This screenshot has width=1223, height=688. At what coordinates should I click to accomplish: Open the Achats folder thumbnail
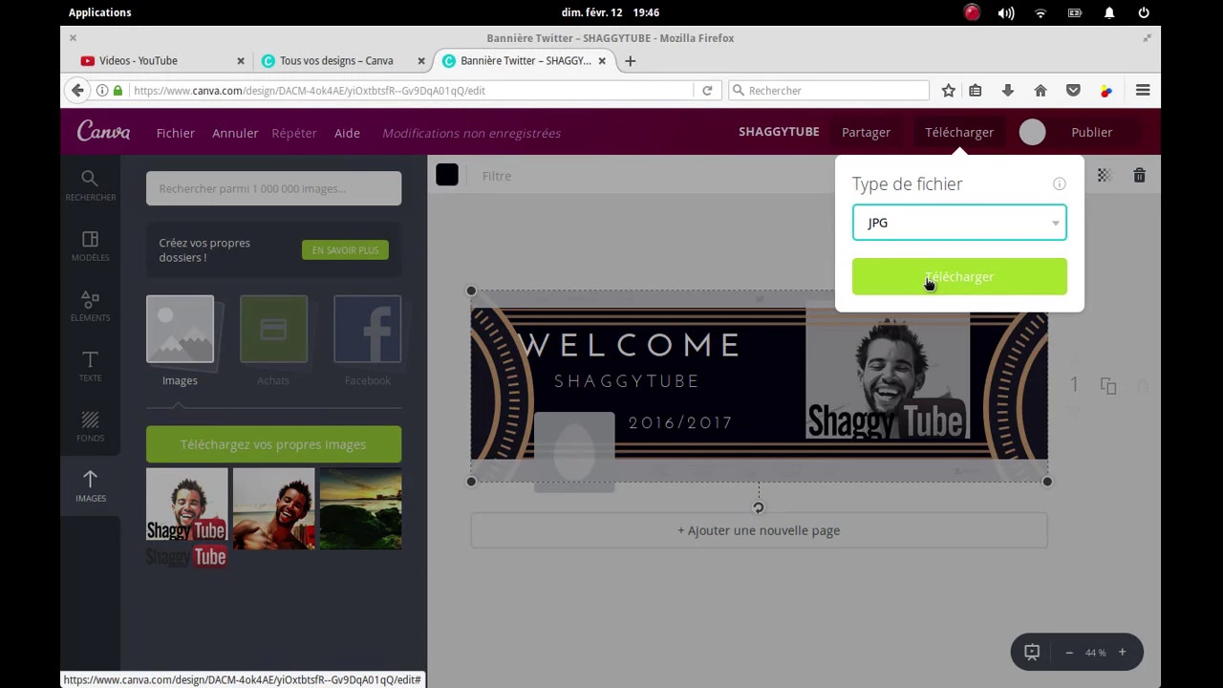[x=273, y=330]
